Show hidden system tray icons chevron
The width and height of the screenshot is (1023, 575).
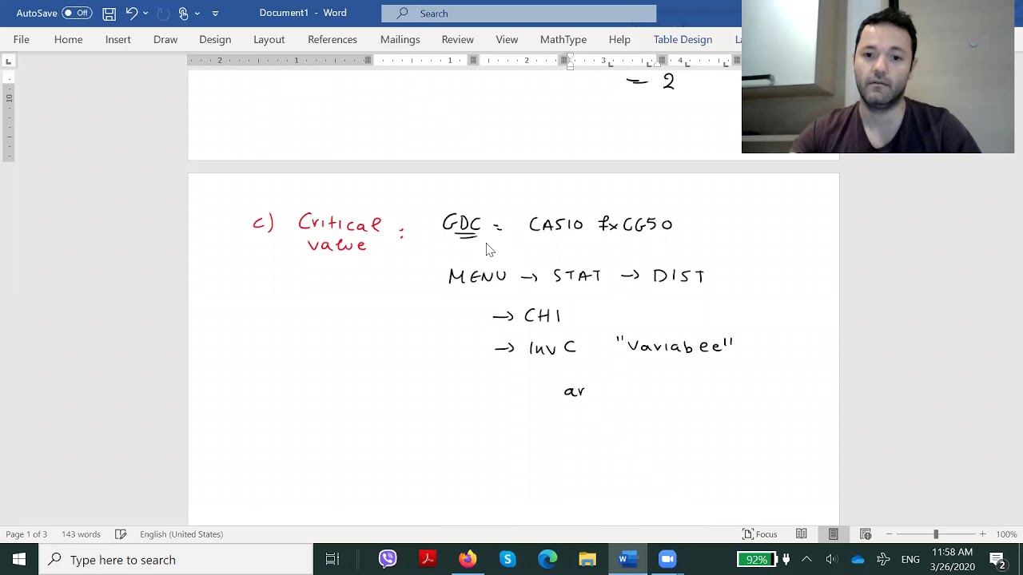click(x=806, y=560)
